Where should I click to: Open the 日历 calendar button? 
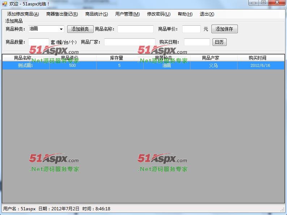[x=219, y=42]
